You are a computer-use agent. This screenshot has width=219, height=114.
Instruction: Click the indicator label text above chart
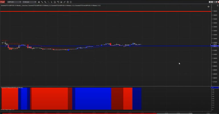click(50, 5)
